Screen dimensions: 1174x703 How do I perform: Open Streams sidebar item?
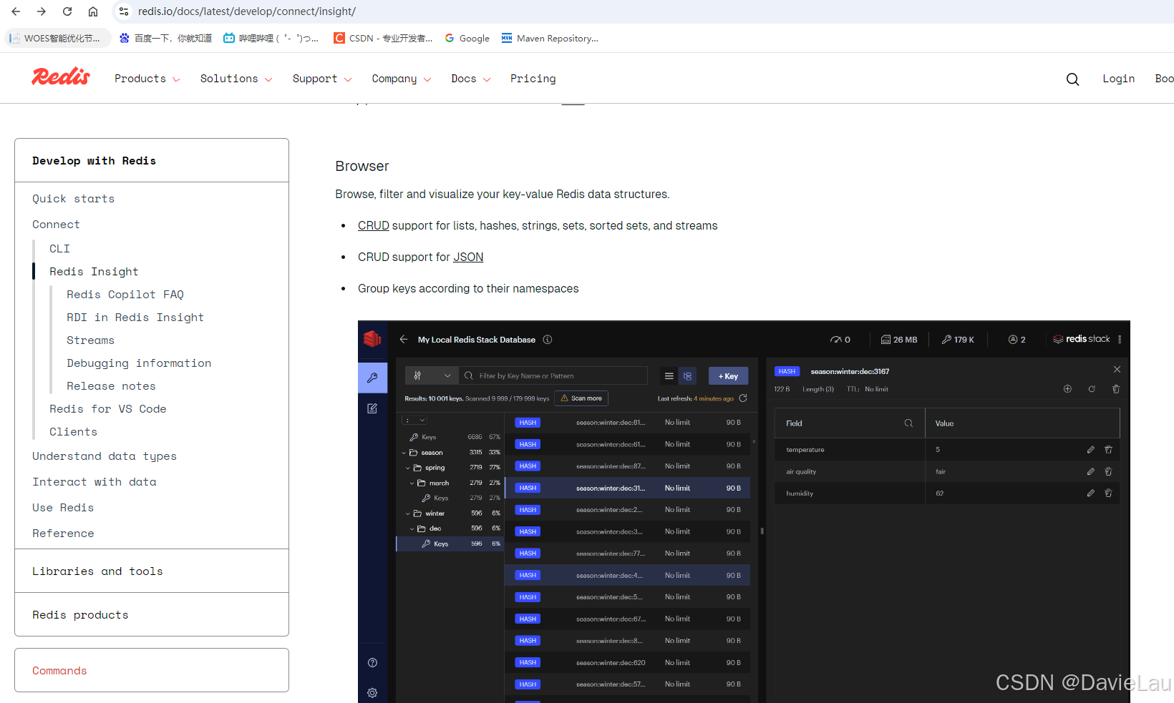[x=90, y=340]
